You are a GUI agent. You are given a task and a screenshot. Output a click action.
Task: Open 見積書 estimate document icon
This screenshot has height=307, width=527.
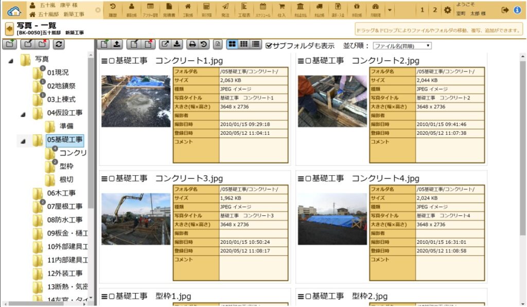pos(169,10)
